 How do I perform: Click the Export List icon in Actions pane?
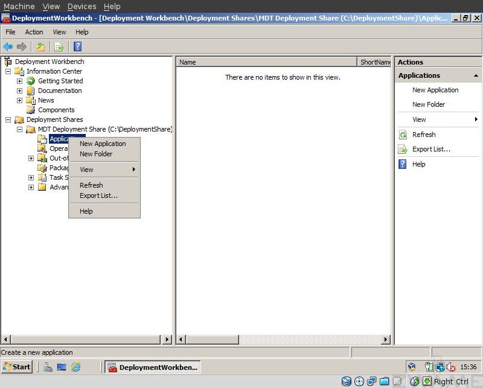tap(403, 150)
